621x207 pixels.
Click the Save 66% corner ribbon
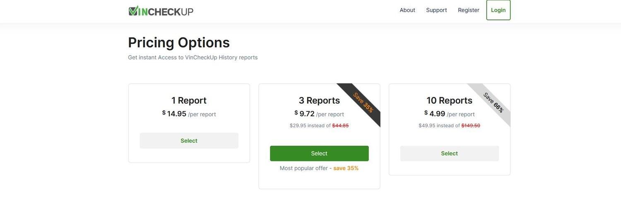(493, 103)
